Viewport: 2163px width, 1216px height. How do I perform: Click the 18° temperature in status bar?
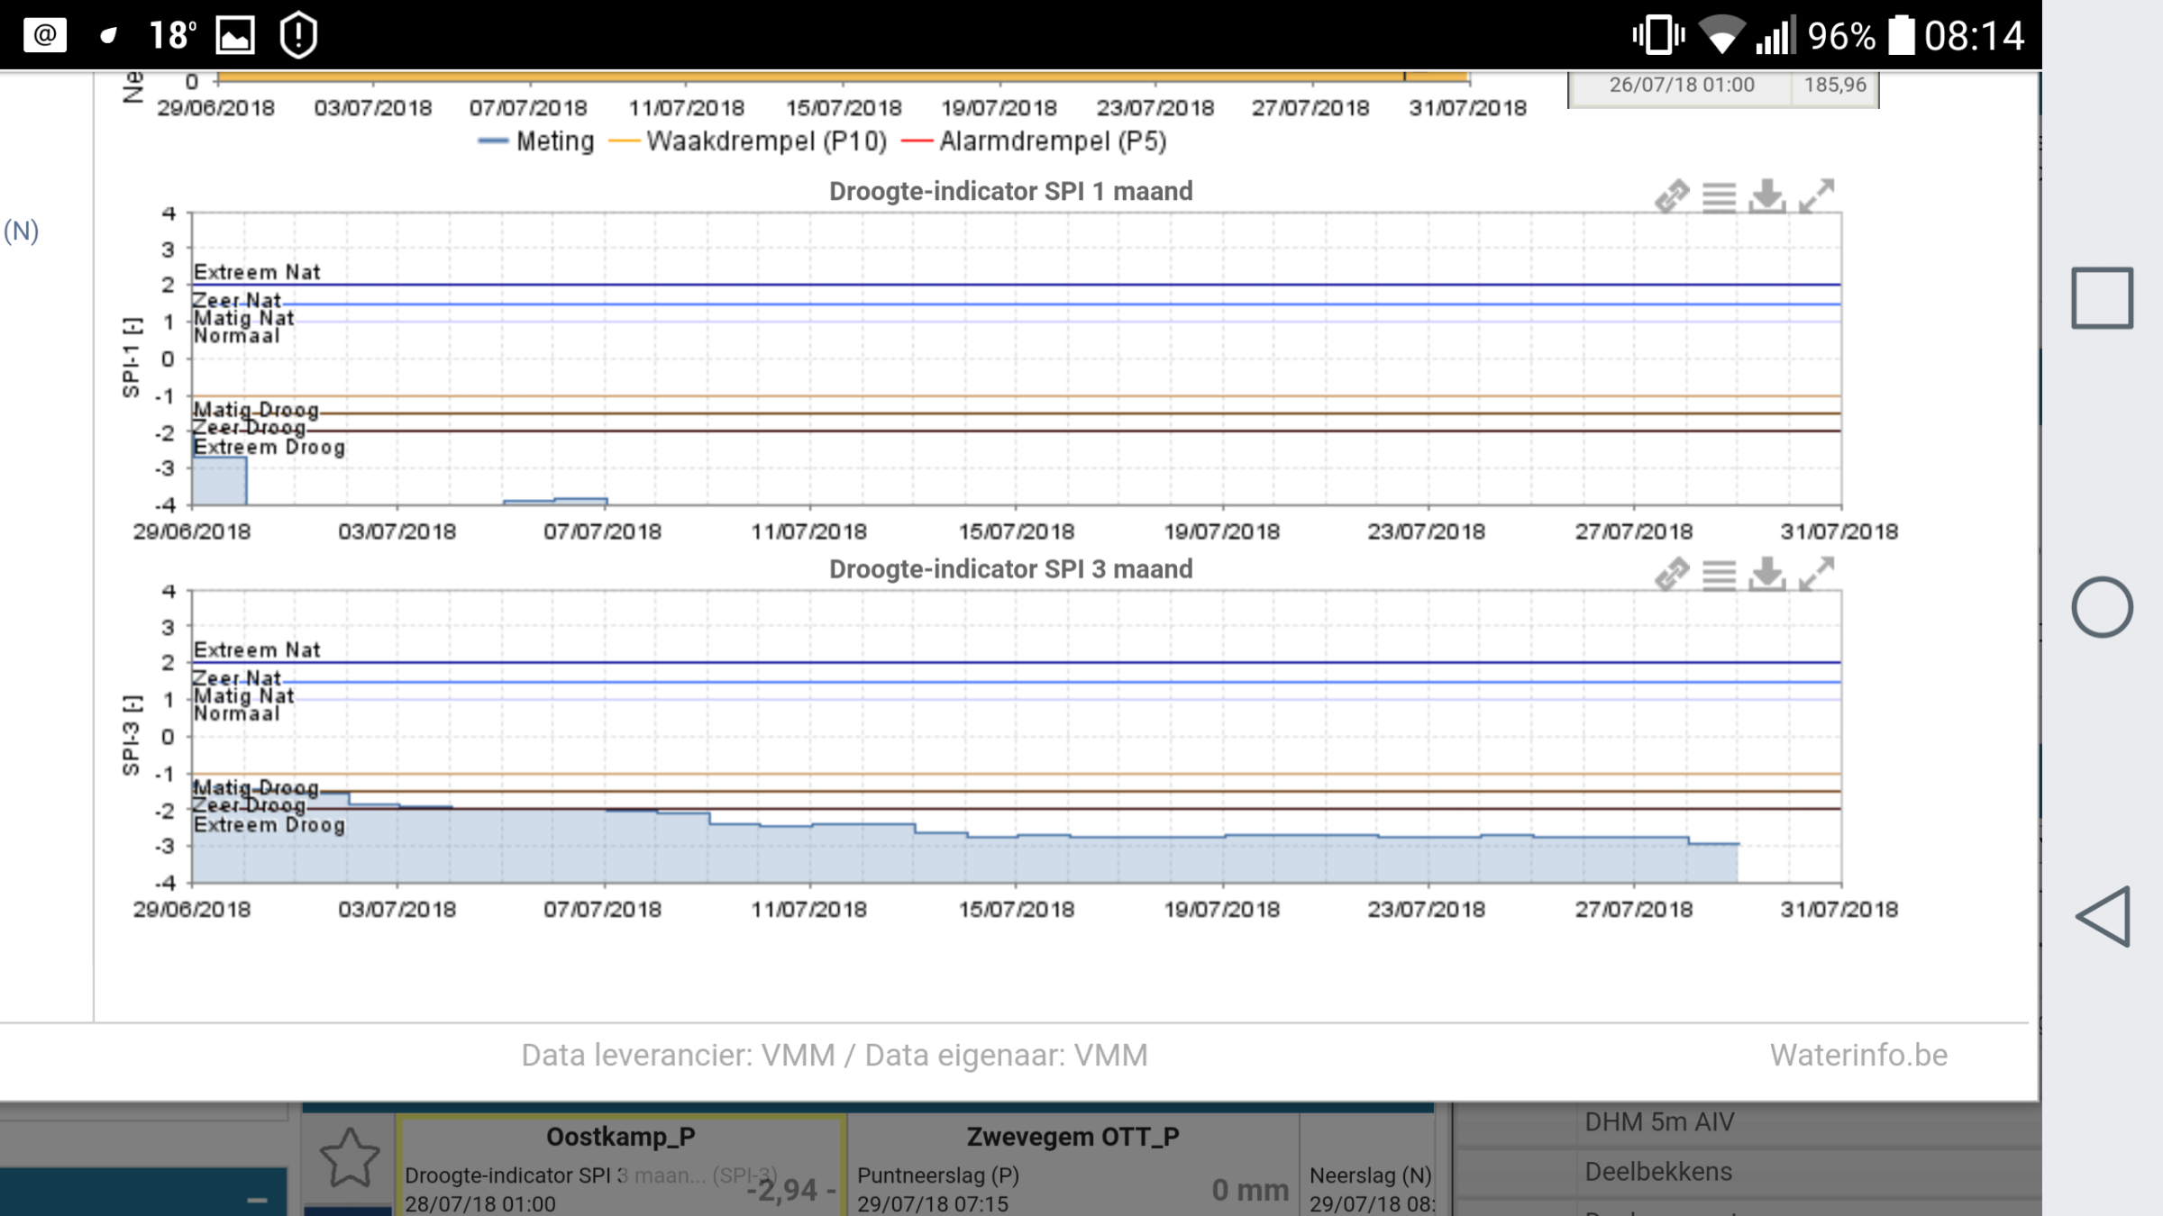[172, 36]
